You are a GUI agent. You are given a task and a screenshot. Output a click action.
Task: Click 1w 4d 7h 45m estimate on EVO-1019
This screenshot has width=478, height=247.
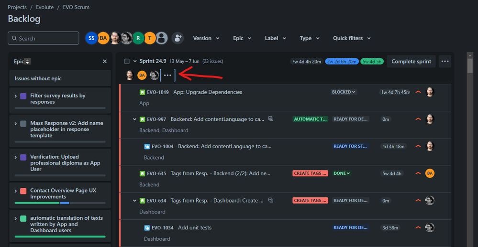click(x=395, y=92)
